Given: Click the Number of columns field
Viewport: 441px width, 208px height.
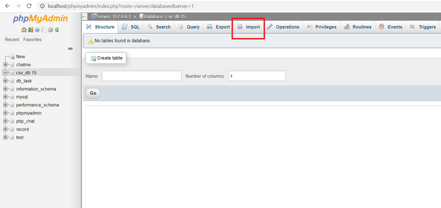Looking at the screenshot, I should [x=257, y=76].
